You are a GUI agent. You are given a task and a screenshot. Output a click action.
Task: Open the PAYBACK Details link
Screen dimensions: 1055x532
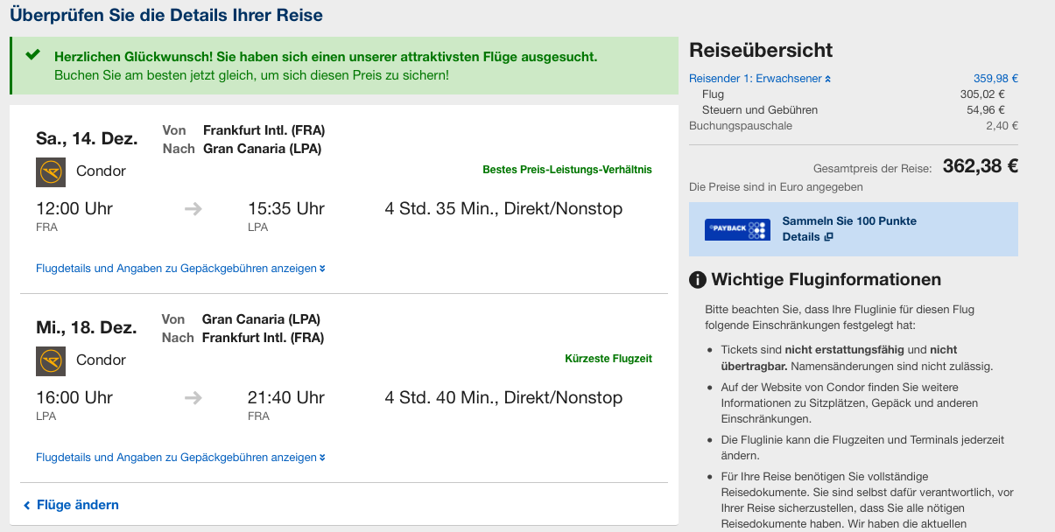click(x=801, y=237)
